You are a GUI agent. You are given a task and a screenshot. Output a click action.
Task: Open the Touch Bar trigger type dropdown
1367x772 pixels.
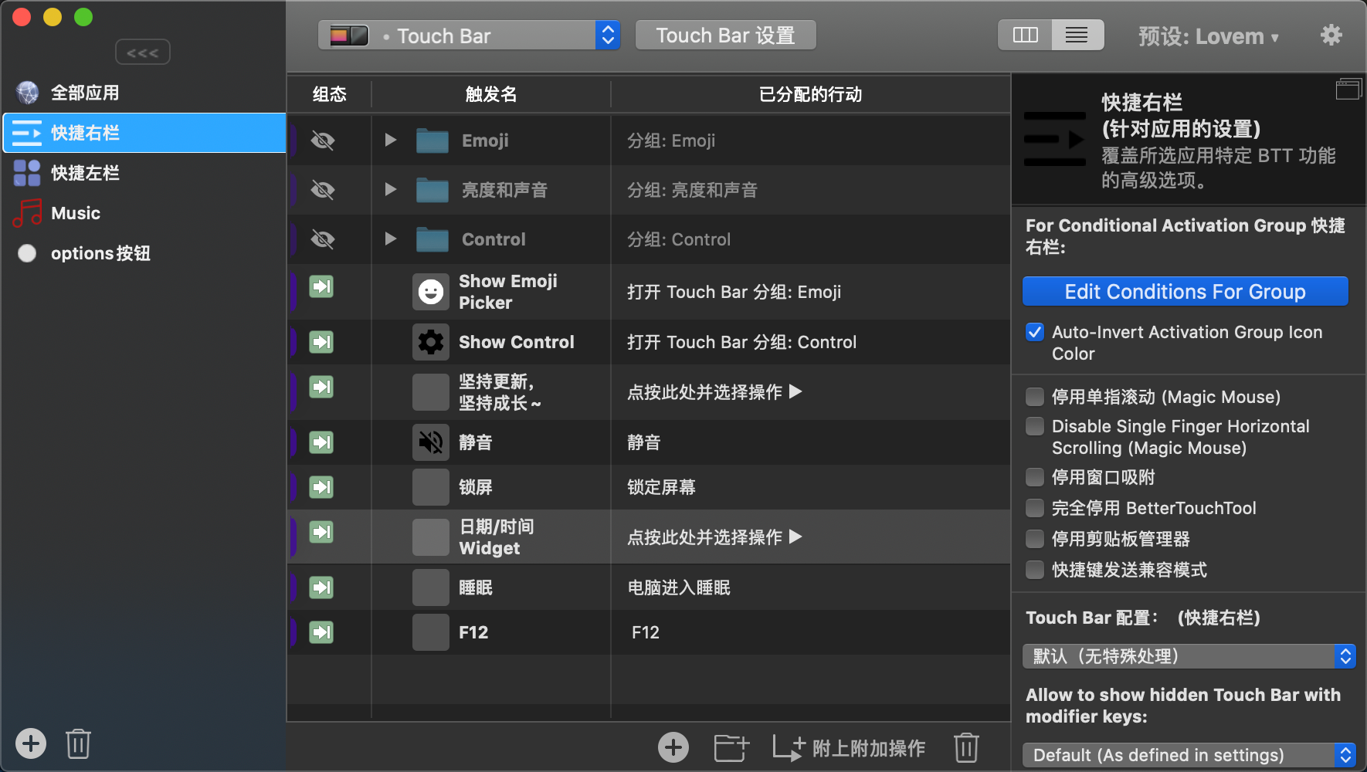point(470,36)
